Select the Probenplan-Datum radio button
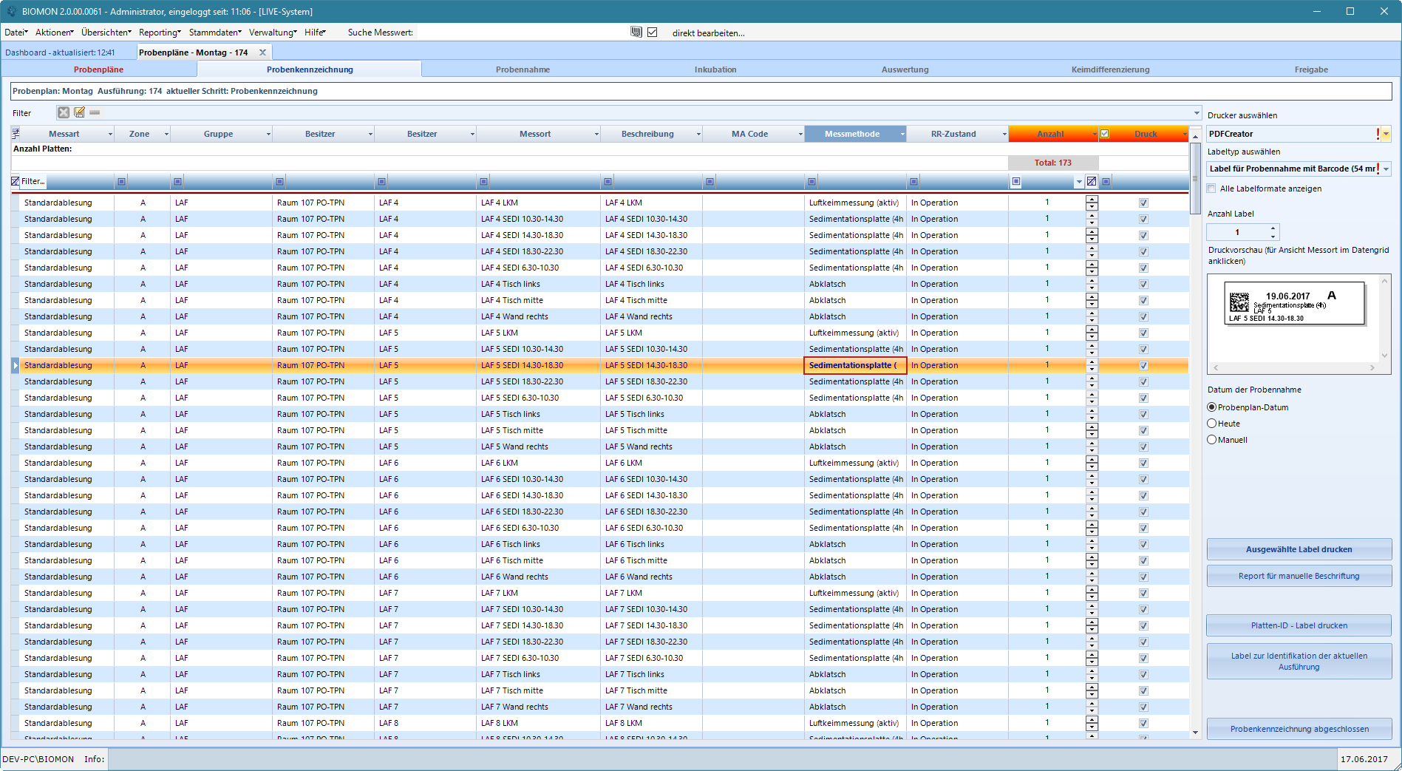The image size is (1402, 771). pyautogui.click(x=1211, y=407)
